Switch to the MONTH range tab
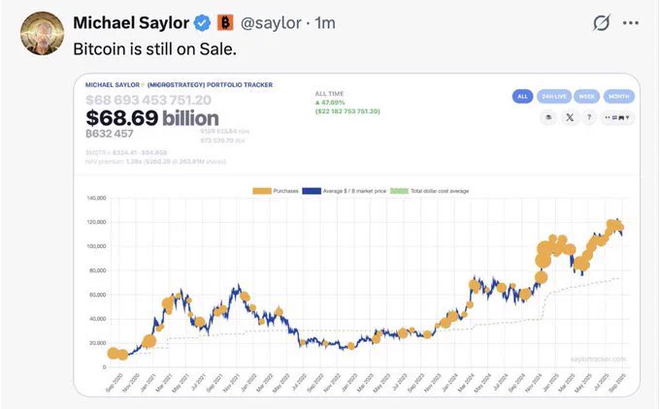Image resolution: width=660 pixels, height=409 pixels. click(619, 96)
